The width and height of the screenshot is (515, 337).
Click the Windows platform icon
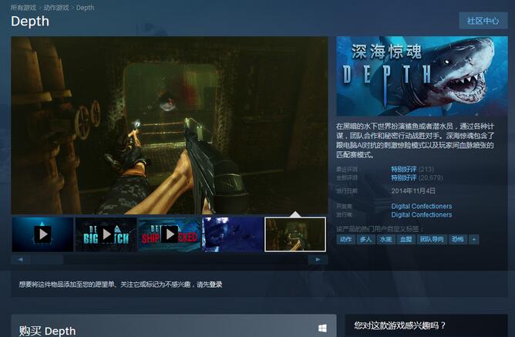tap(321, 329)
